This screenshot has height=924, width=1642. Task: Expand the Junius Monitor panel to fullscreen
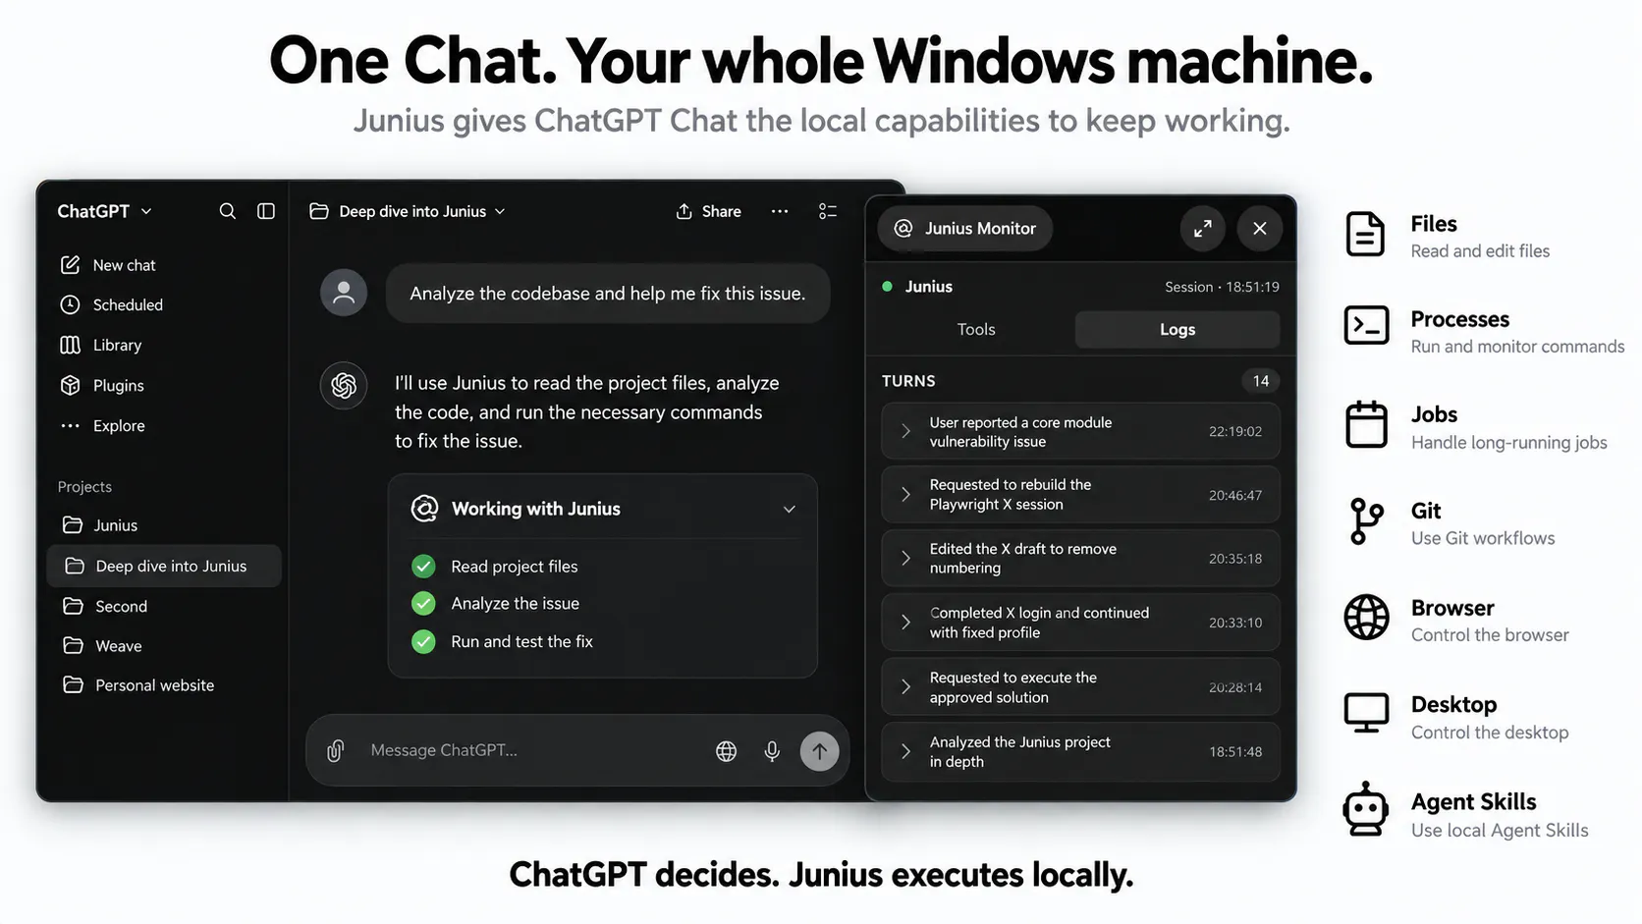(1203, 229)
